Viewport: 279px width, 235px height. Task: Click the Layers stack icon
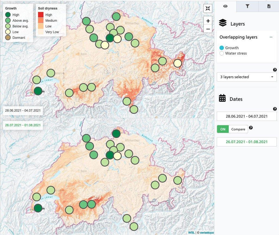tap(223, 23)
